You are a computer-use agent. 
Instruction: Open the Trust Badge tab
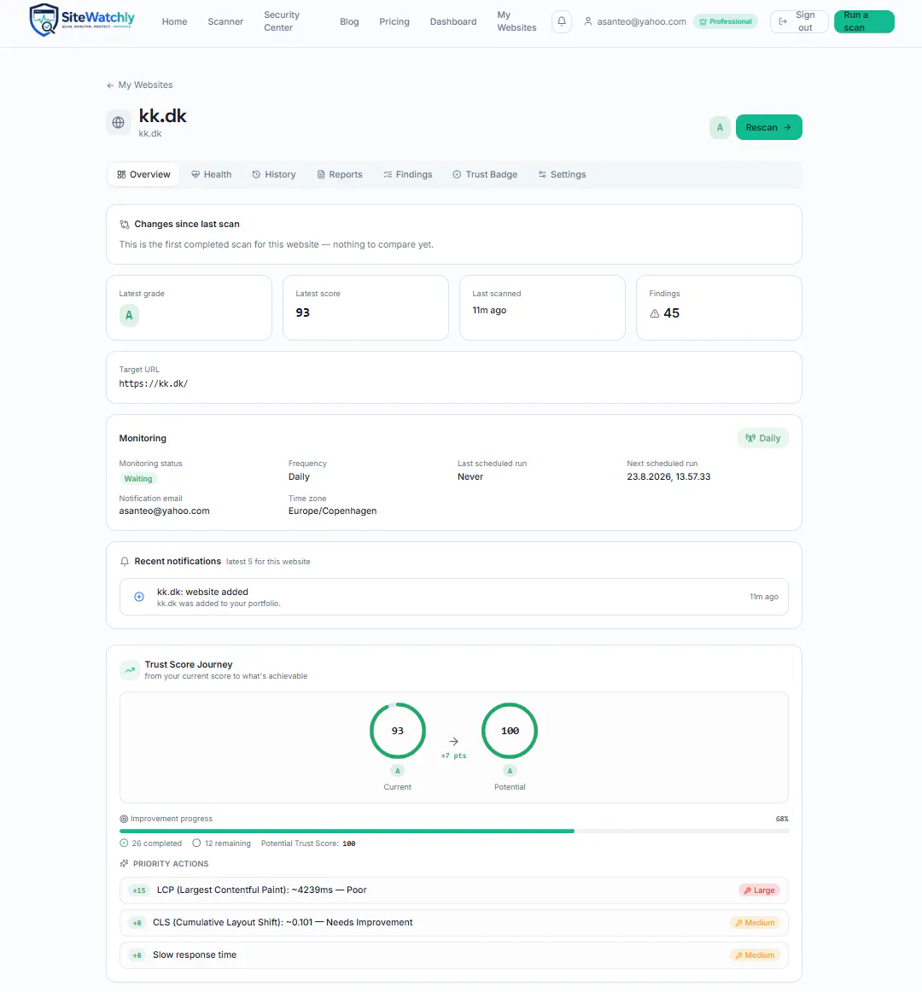coord(486,175)
